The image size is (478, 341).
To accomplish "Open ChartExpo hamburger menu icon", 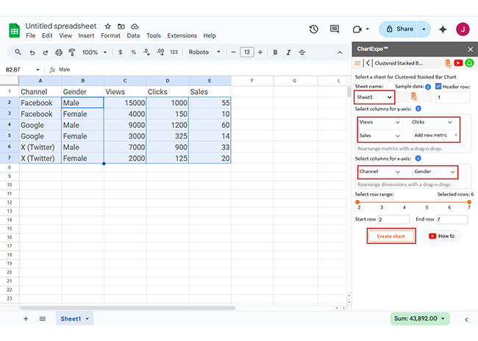I will 357,63.
